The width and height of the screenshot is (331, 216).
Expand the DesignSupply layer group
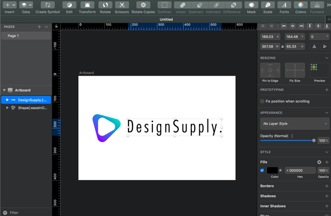[7, 100]
